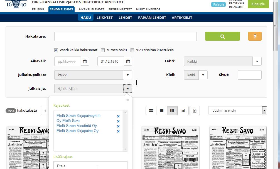Focus the Hakulause search text field
This screenshot has width=280, height=169.
(x=125, y=36)
